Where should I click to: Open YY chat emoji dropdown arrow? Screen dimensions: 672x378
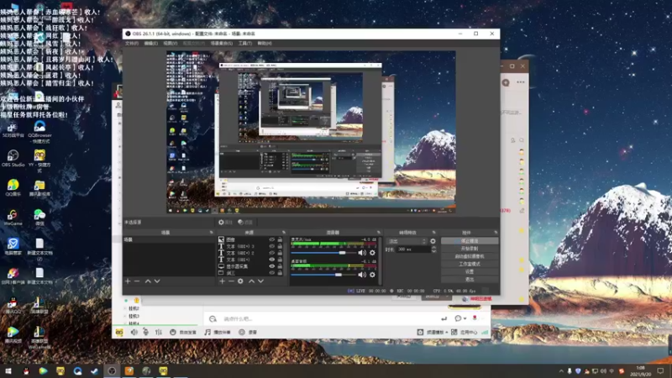(465, 319)
